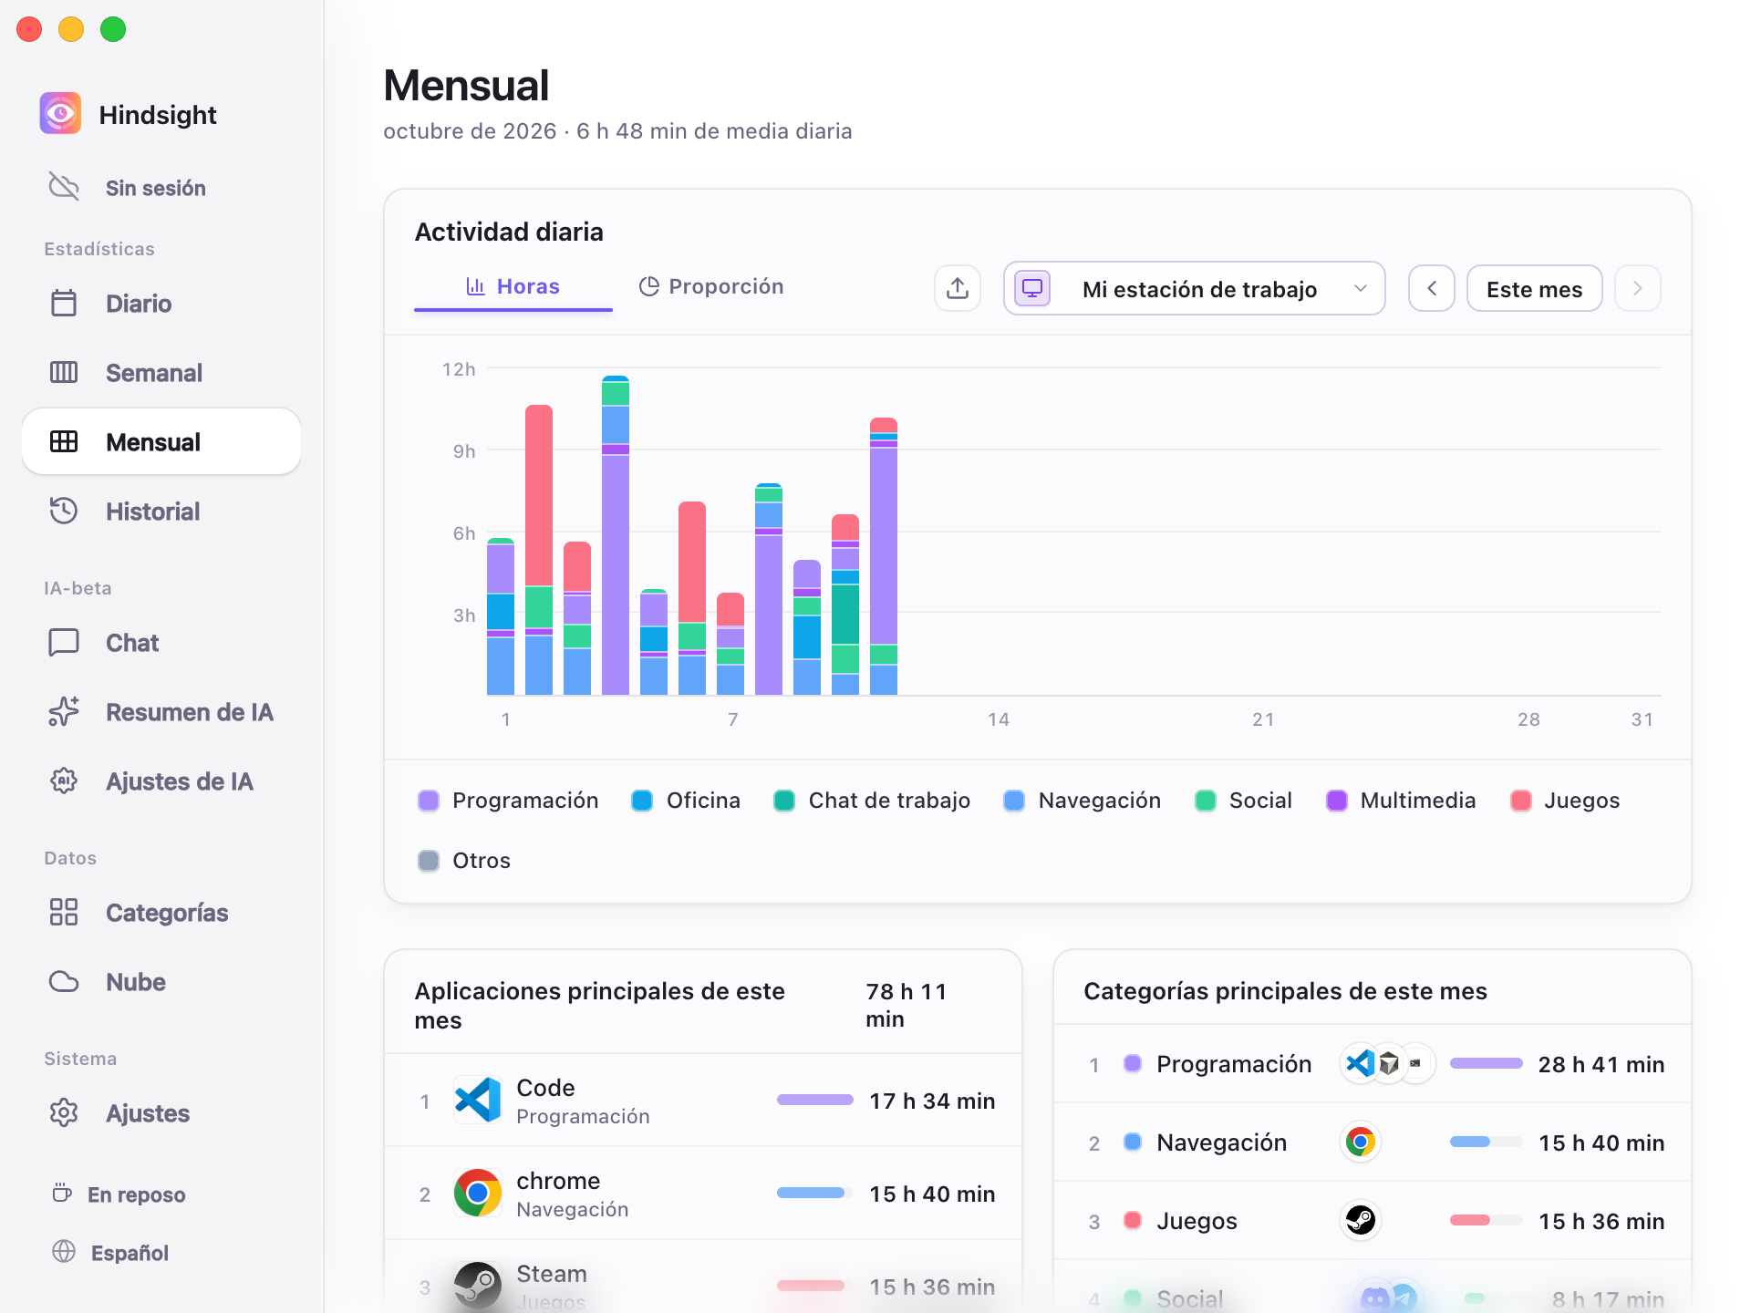Toggle Chat de trabajo legend item
Image resolution: width=1751 pixels, height=1313 pixels.
coord(872,801)
